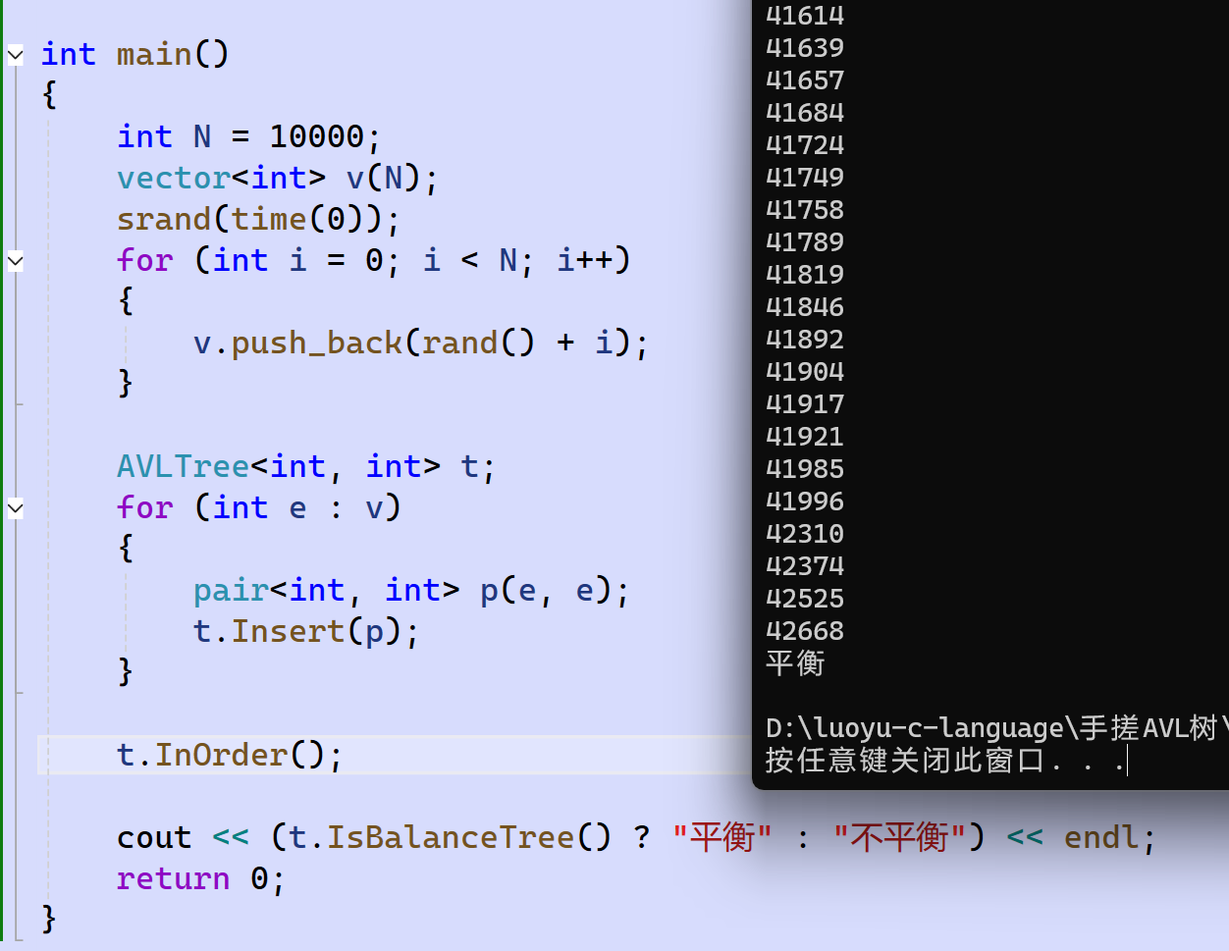Click the 'return 0;' statement

200,878
